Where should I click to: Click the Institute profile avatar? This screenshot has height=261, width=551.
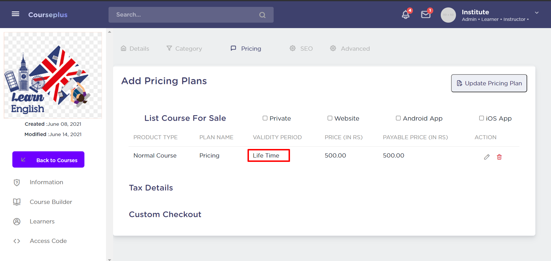(448, 15)
